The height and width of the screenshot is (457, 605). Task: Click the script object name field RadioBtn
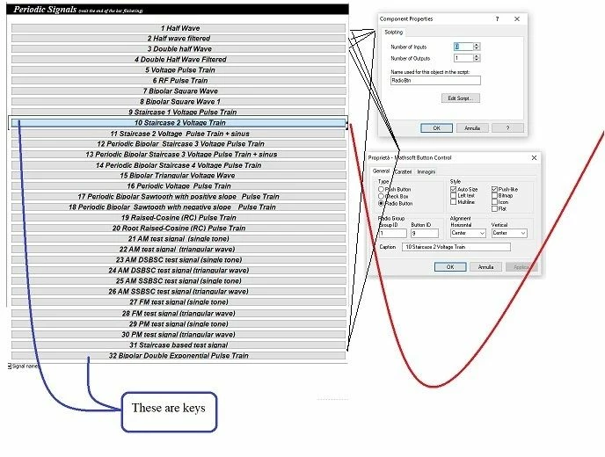tap(435, 80)
